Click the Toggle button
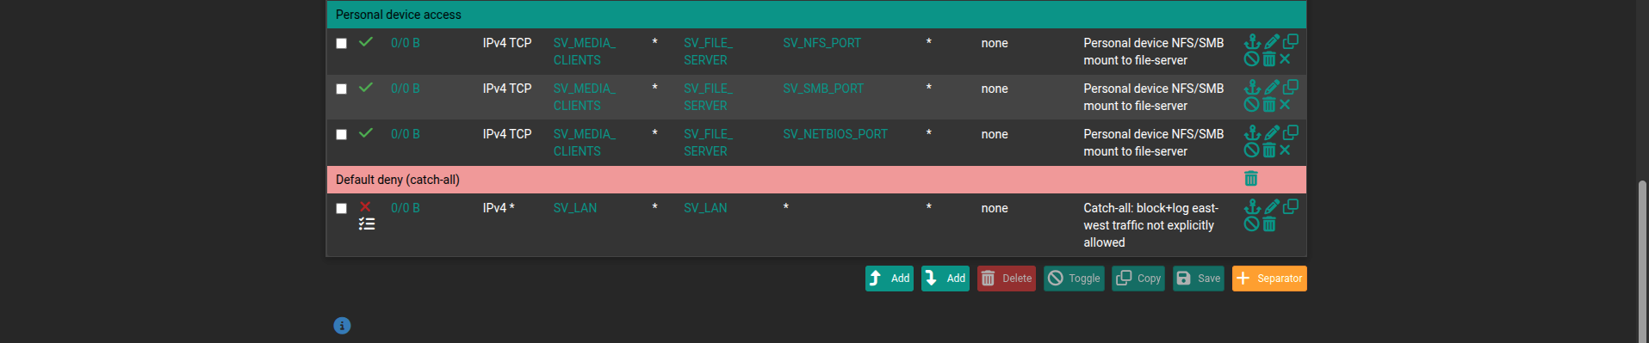 coord(1074,279)
